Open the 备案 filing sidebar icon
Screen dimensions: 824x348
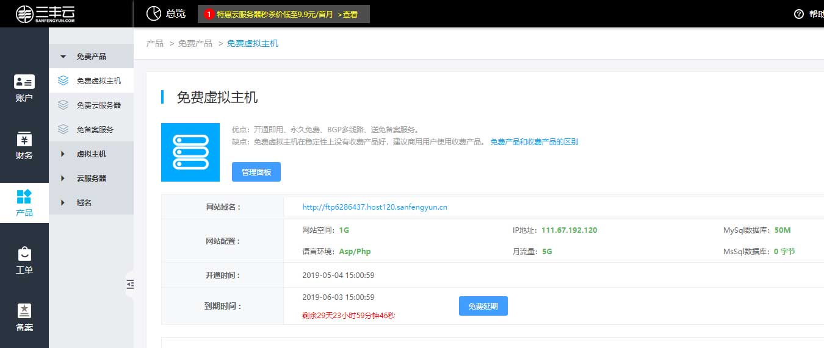(24, 311)
